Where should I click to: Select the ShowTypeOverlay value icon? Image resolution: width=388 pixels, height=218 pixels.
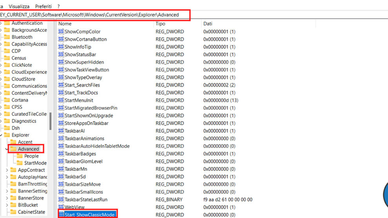click(x=61, y=78)
